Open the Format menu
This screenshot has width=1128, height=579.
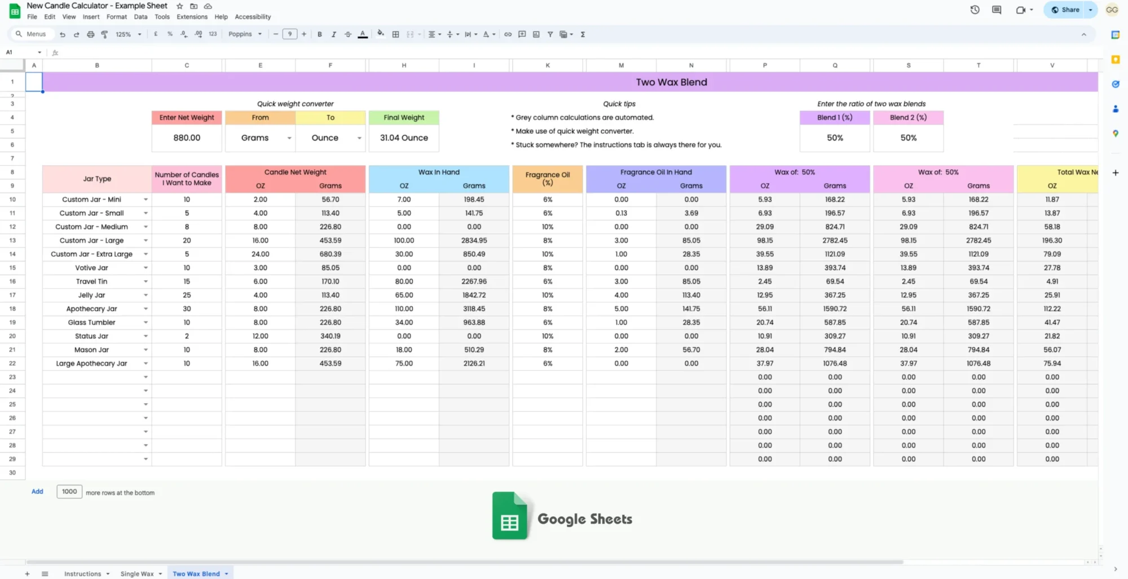pos(117,17)
